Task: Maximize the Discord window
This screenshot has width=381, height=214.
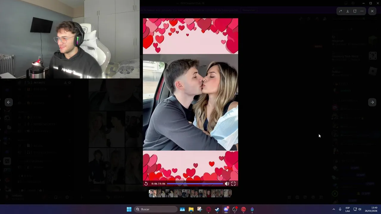Action: 371,3
